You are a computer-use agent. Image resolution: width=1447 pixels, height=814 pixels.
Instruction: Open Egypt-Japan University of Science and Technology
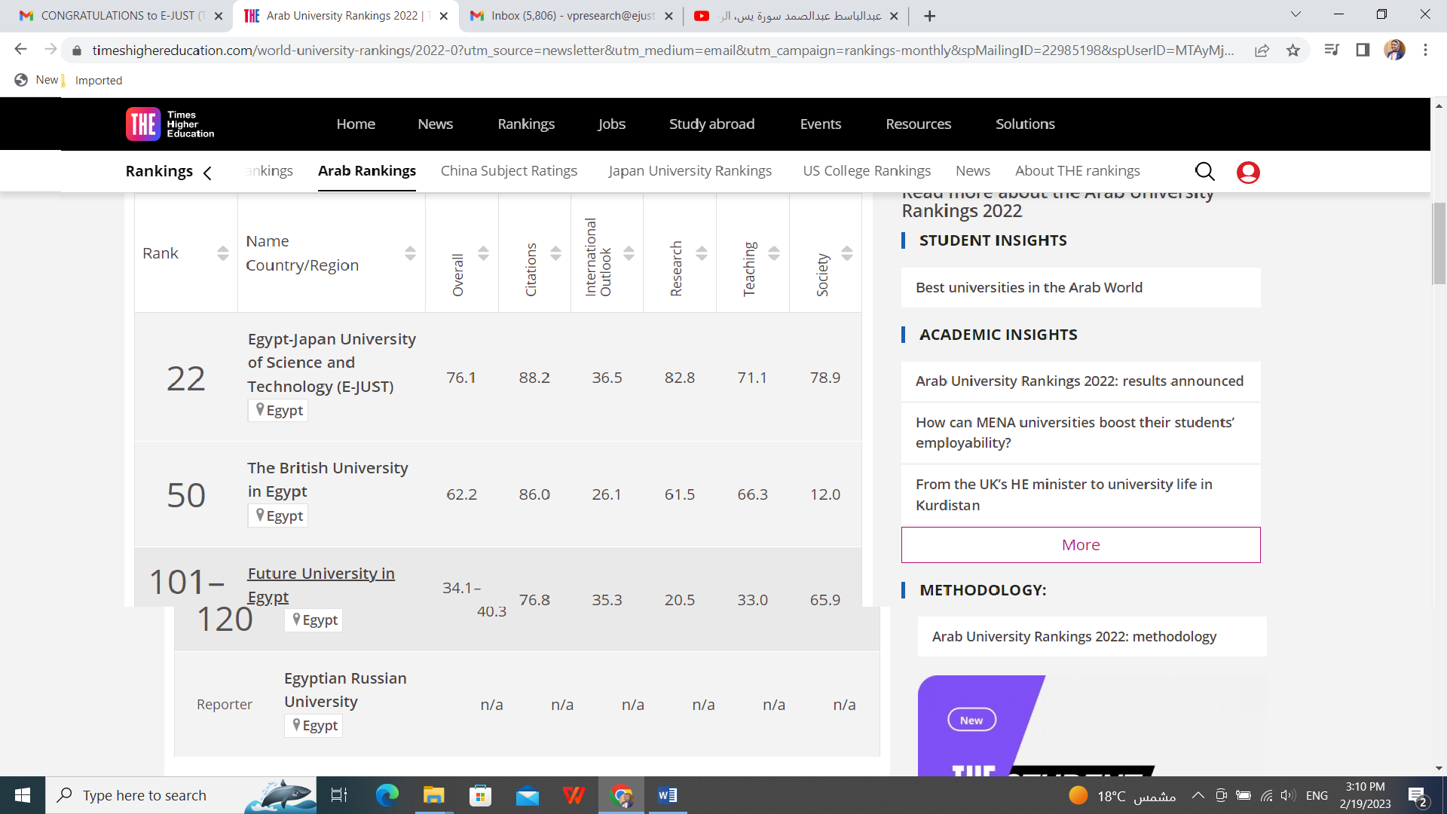[332, 363]
